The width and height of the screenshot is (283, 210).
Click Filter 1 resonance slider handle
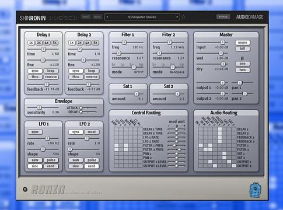(118, 53)
